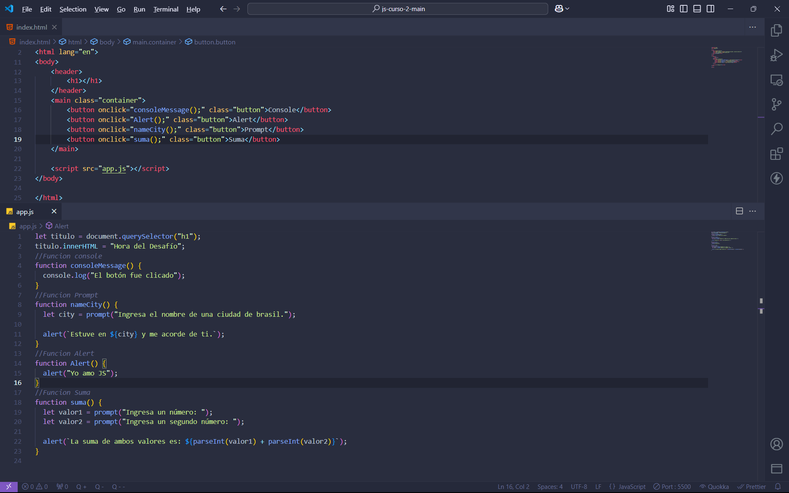
Task: Click the 'Q -' item between 'Q +' and 'Q - -' in the status bar
Action: (99, 487)
